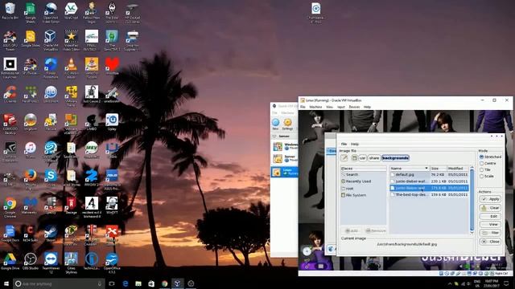The image size is (515, 289).
Task: Open the Malwarebytes desktop shortcut
Action: tap(31, 206)
